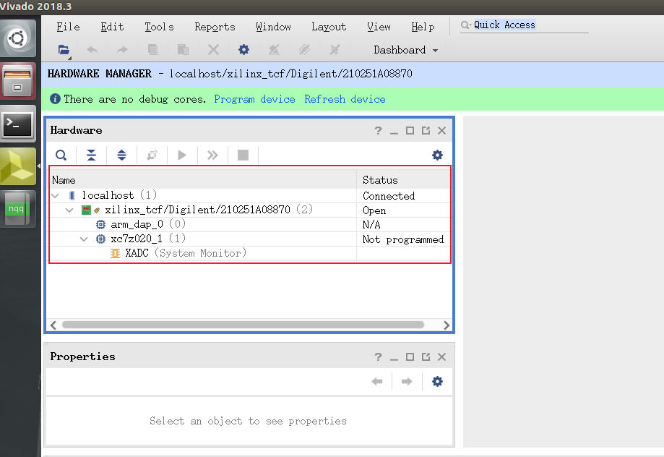Viewport: 664px width, 457px height.
Task: Open Hardware panel settings gear
Action: 437,155
